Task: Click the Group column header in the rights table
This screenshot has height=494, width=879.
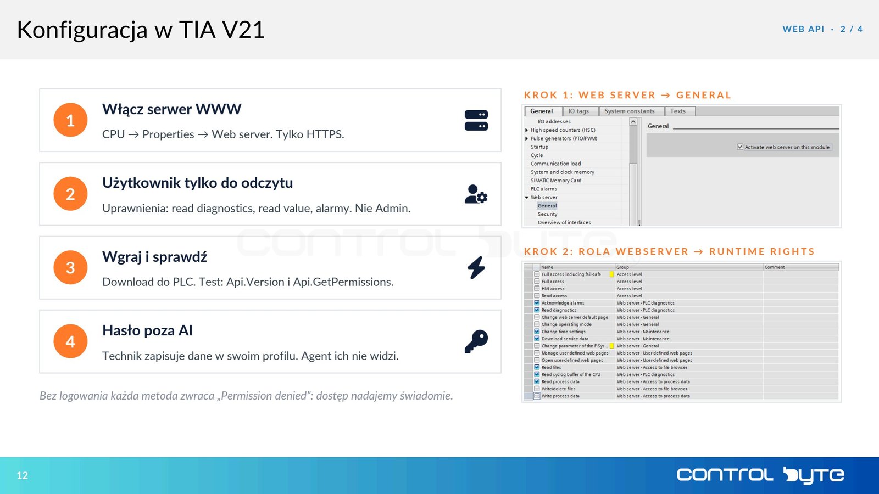Action: [x=689, y=267]
